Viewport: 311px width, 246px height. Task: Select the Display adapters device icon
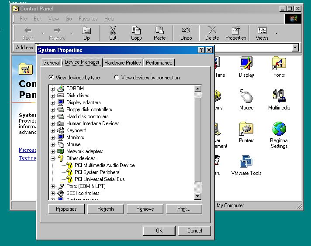61,102
